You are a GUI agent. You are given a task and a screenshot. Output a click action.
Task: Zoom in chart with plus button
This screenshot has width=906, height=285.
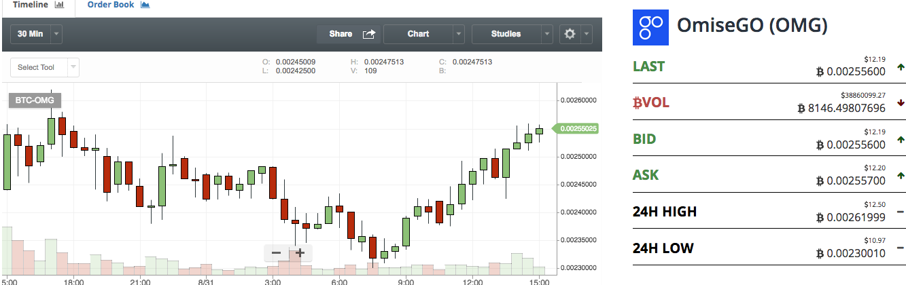tap(300, 253)
